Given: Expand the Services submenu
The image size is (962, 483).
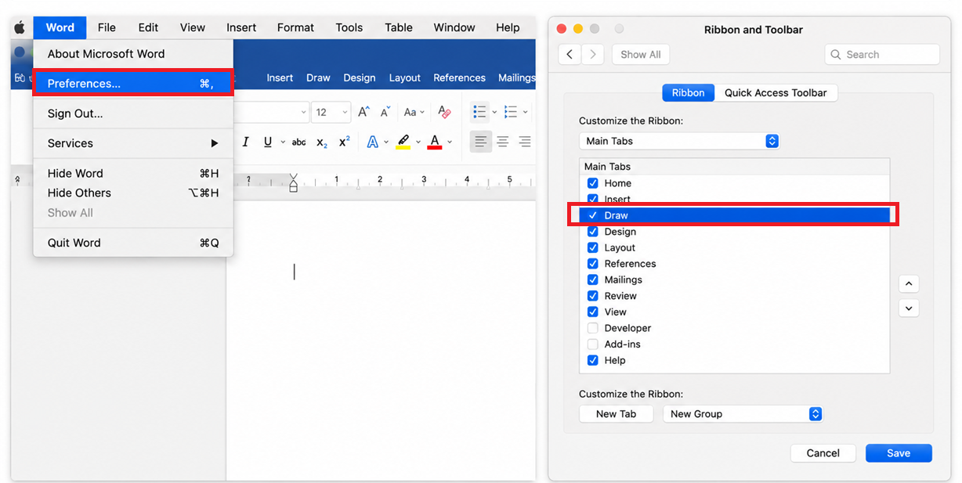Looking at the screenshot, I should (x=133, y=143).
